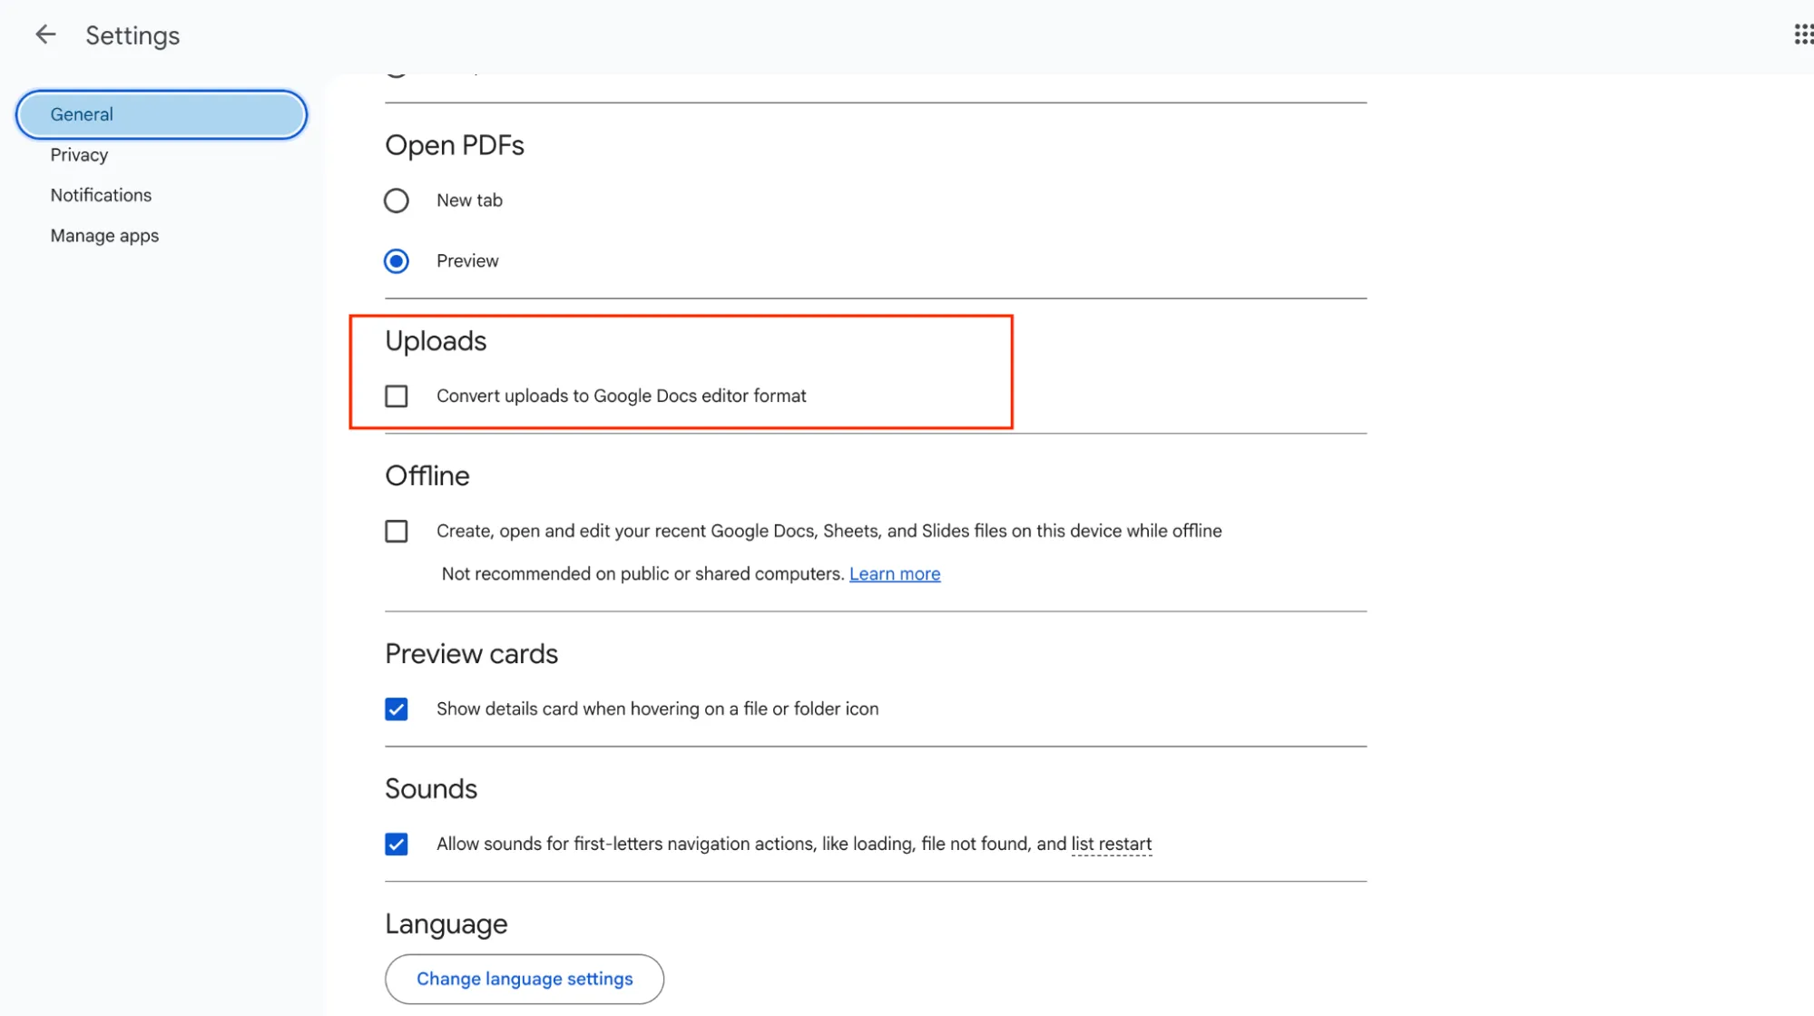This screenshot has width=1814, height=1016.
Task: Click Change language settings
Action: 524,979
